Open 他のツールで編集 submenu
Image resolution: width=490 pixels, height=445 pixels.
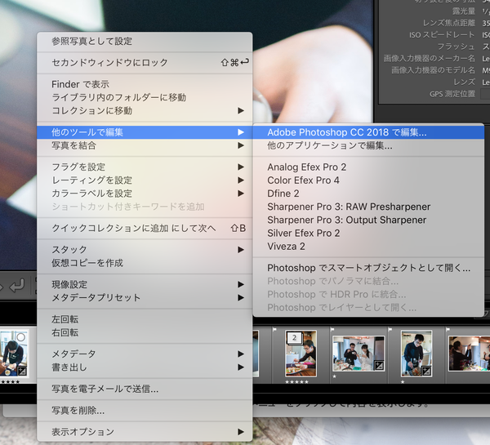coord(145,132)
